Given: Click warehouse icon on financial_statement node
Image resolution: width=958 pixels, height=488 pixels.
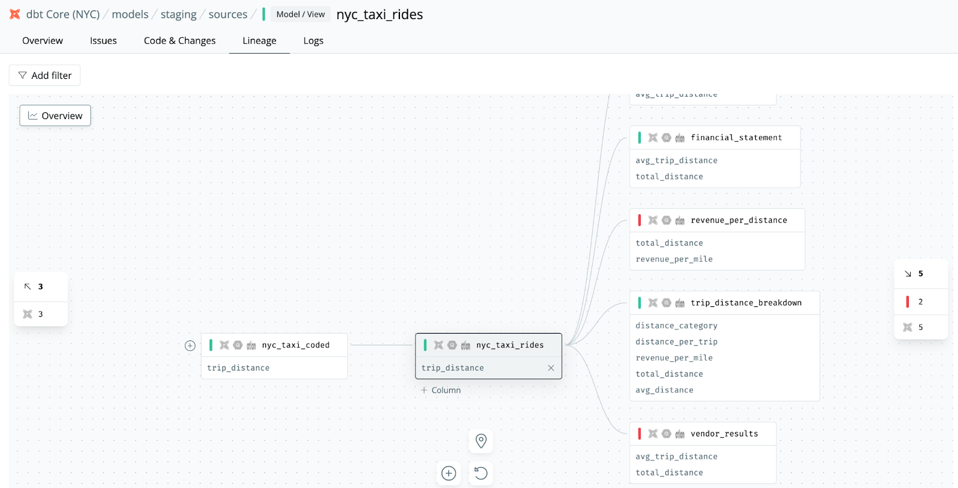Looking at the screenshot, I should click(x=680, y=138).
